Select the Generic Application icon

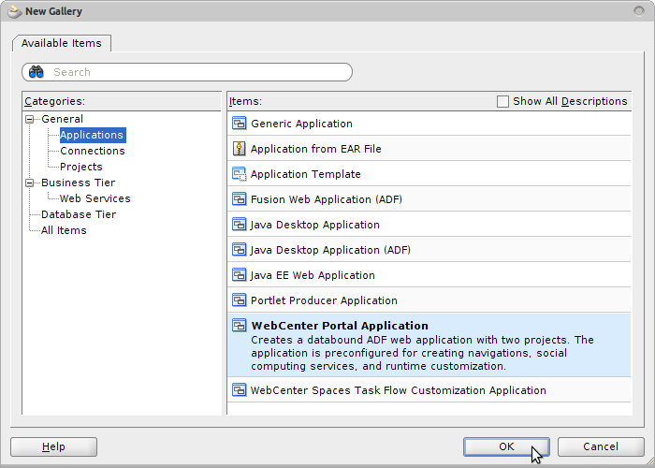pos(239,124)
